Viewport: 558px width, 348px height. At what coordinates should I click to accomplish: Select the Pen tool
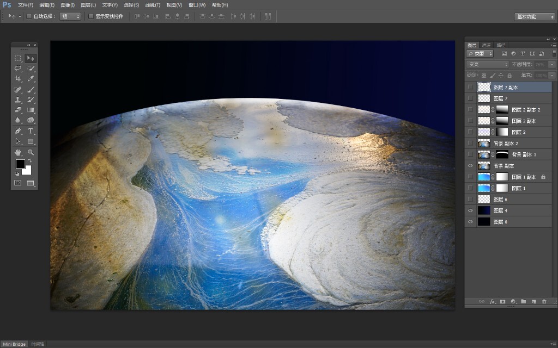click(18, 132)
